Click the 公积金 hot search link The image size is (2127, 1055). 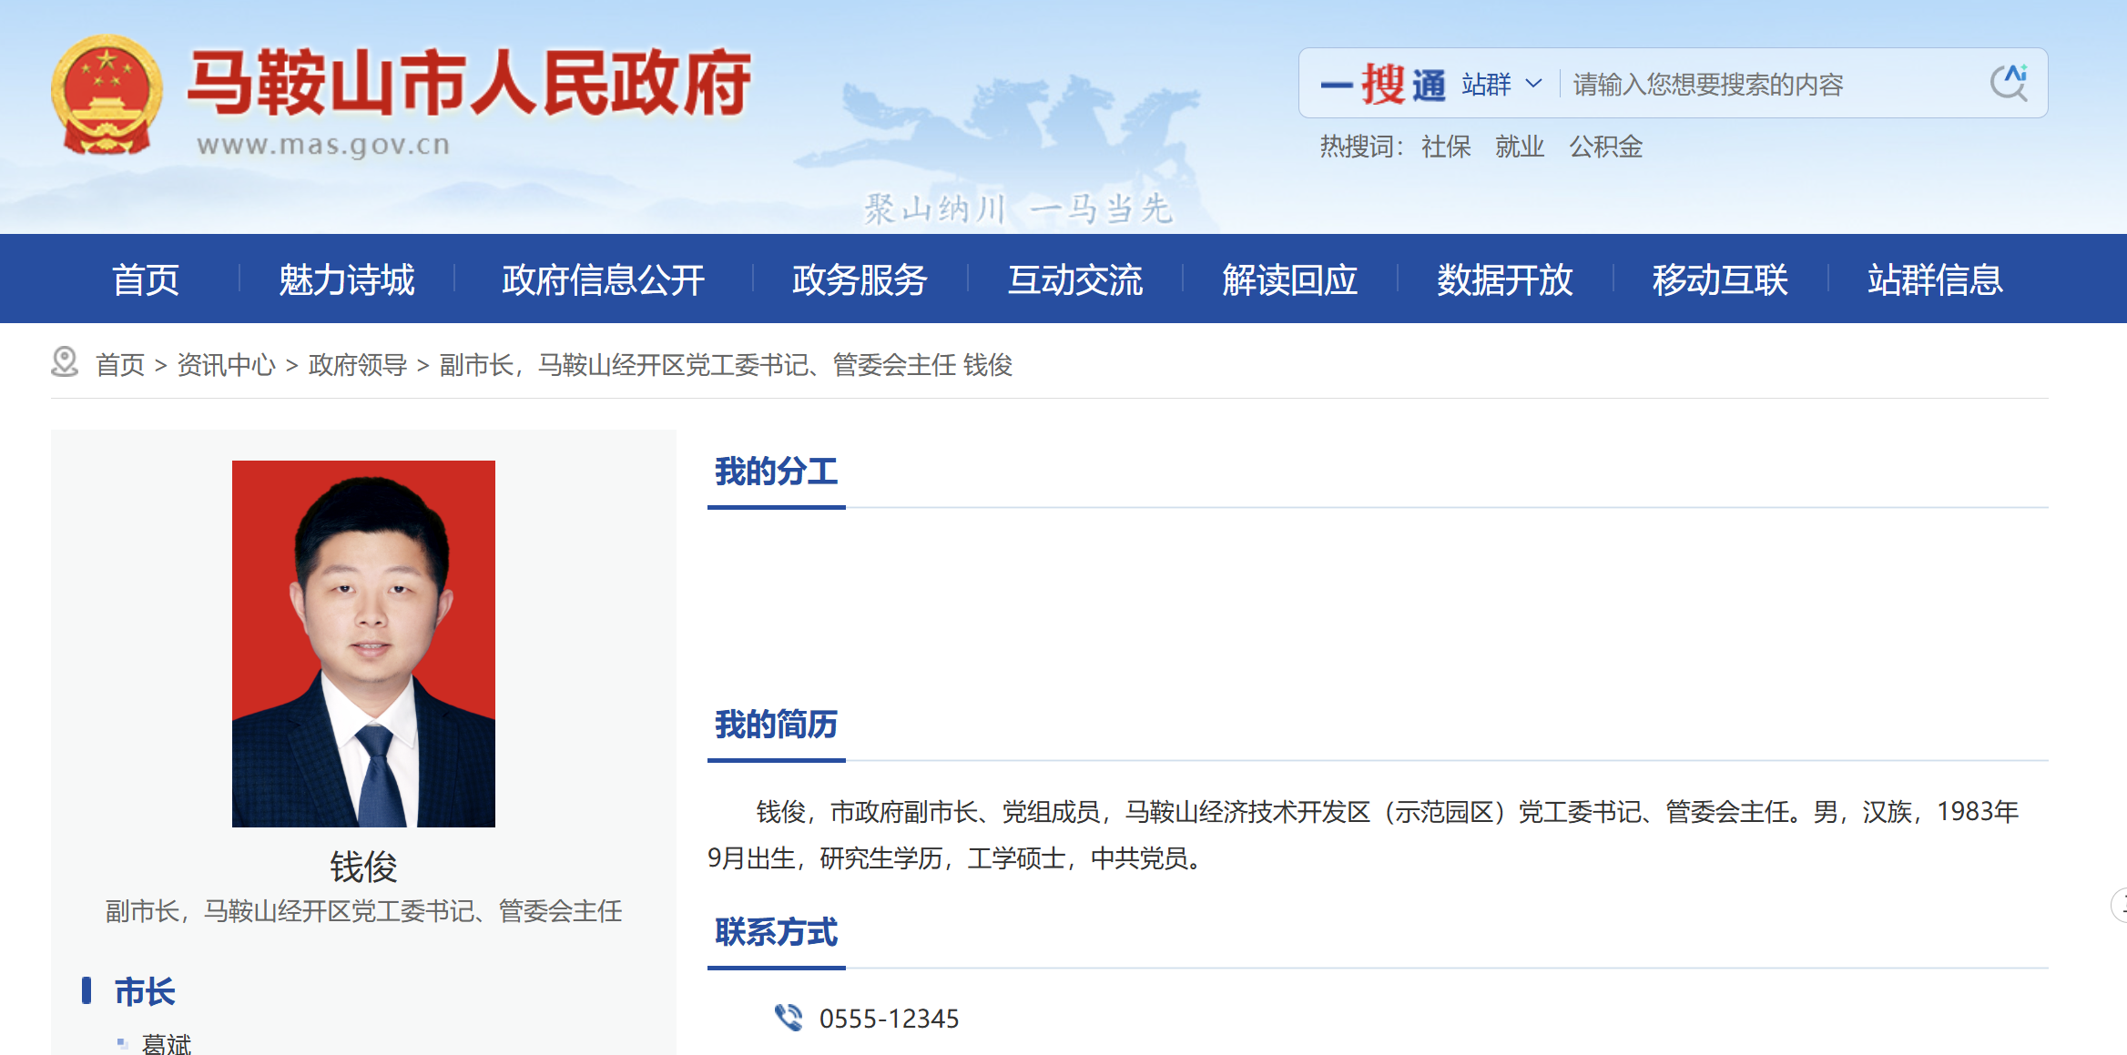coord(1605,147)
